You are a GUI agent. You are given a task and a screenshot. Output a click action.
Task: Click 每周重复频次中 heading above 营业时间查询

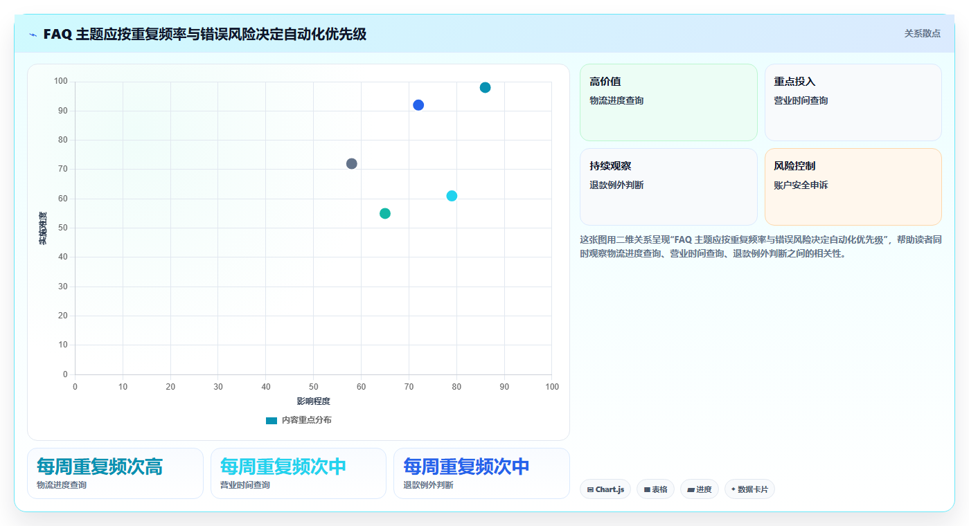[x=283, y=466]
